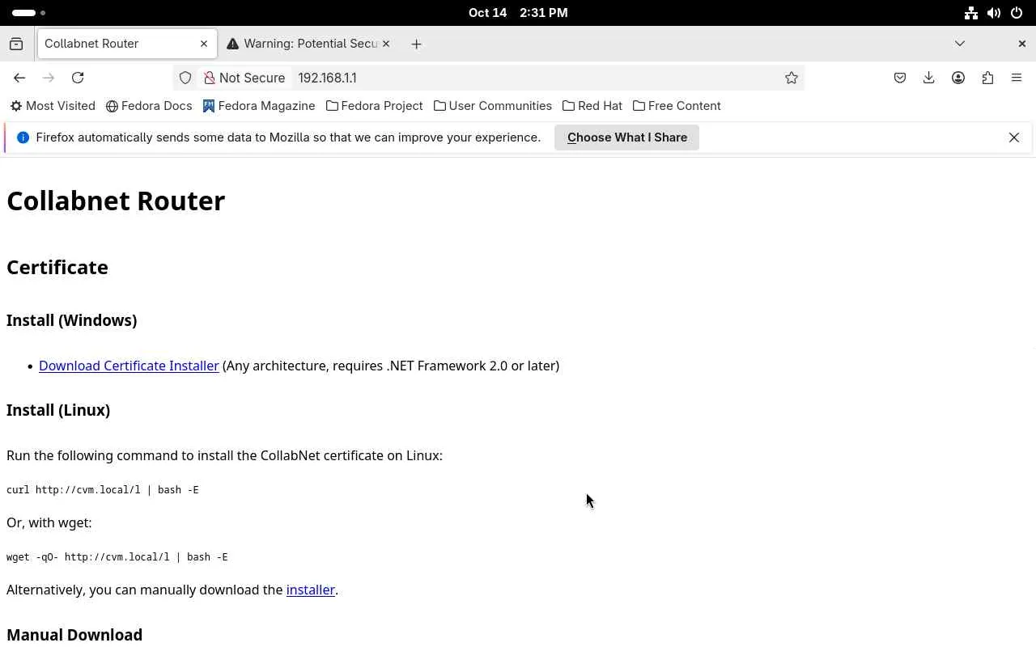Open the Fedora Docs bookmark

pyautogui.click(x=149, y=106)
